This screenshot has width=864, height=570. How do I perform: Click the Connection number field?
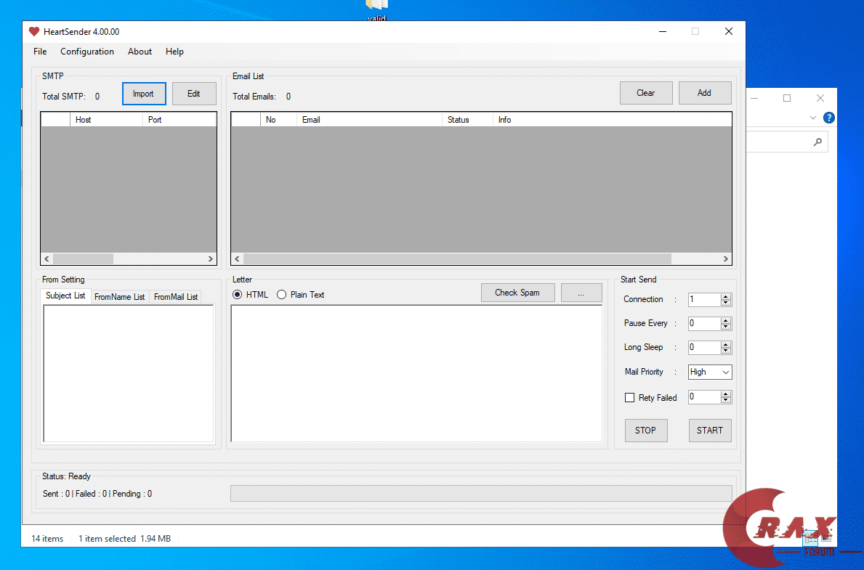pos(705,300)
